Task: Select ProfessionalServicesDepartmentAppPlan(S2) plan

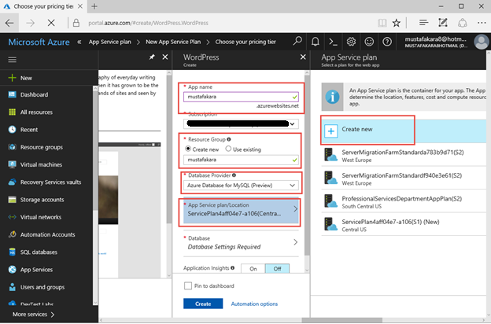Action: pos(404,201)
